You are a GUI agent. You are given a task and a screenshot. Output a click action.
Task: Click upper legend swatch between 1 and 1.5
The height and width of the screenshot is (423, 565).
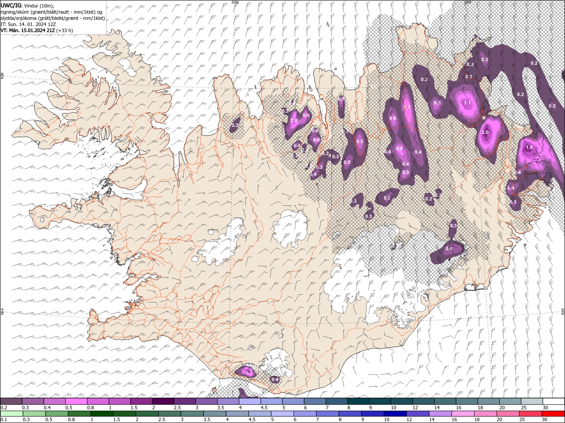[x=120, y=401]
